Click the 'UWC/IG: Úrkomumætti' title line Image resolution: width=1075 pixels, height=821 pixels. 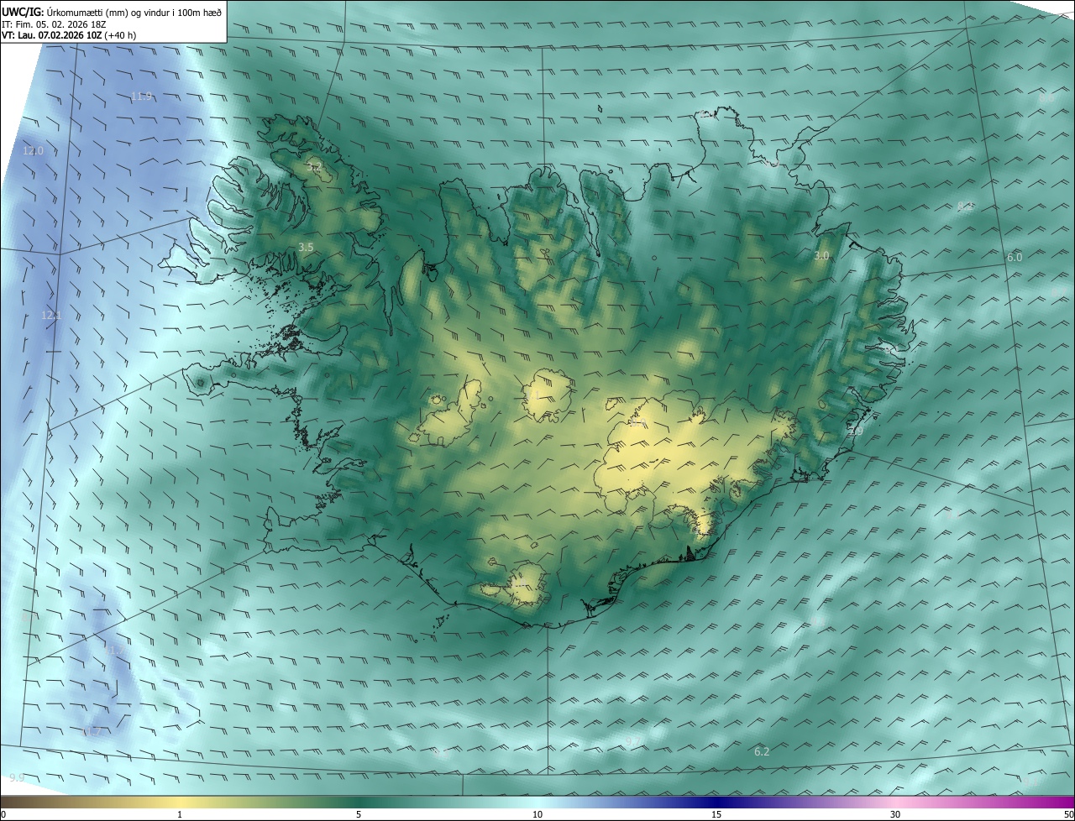click(x=112, y=12)
